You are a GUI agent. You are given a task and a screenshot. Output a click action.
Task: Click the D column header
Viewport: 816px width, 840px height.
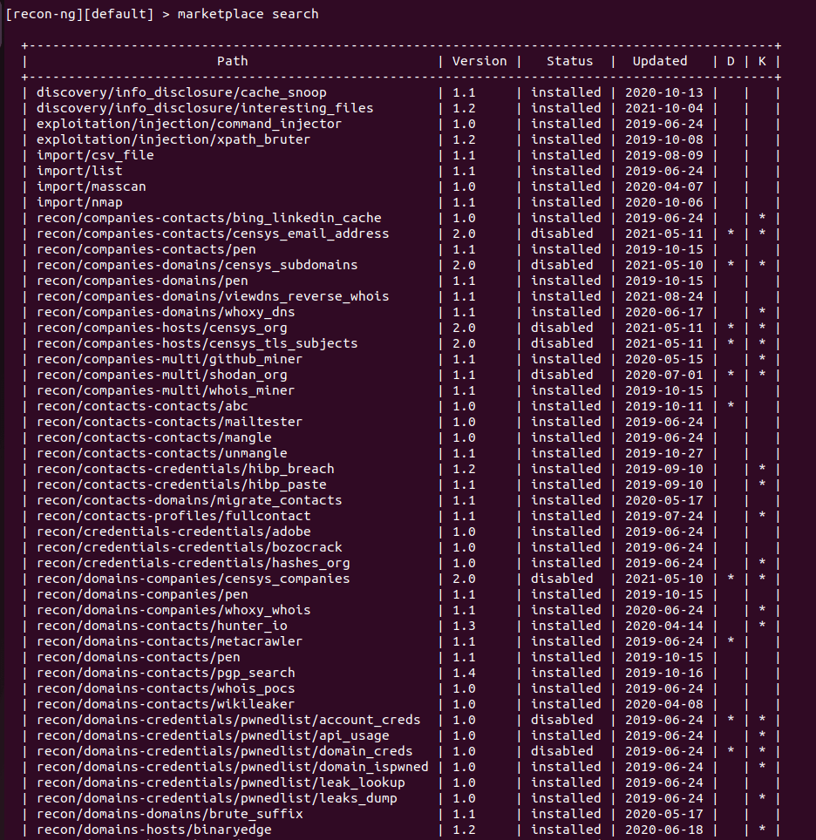pos(731,61)
